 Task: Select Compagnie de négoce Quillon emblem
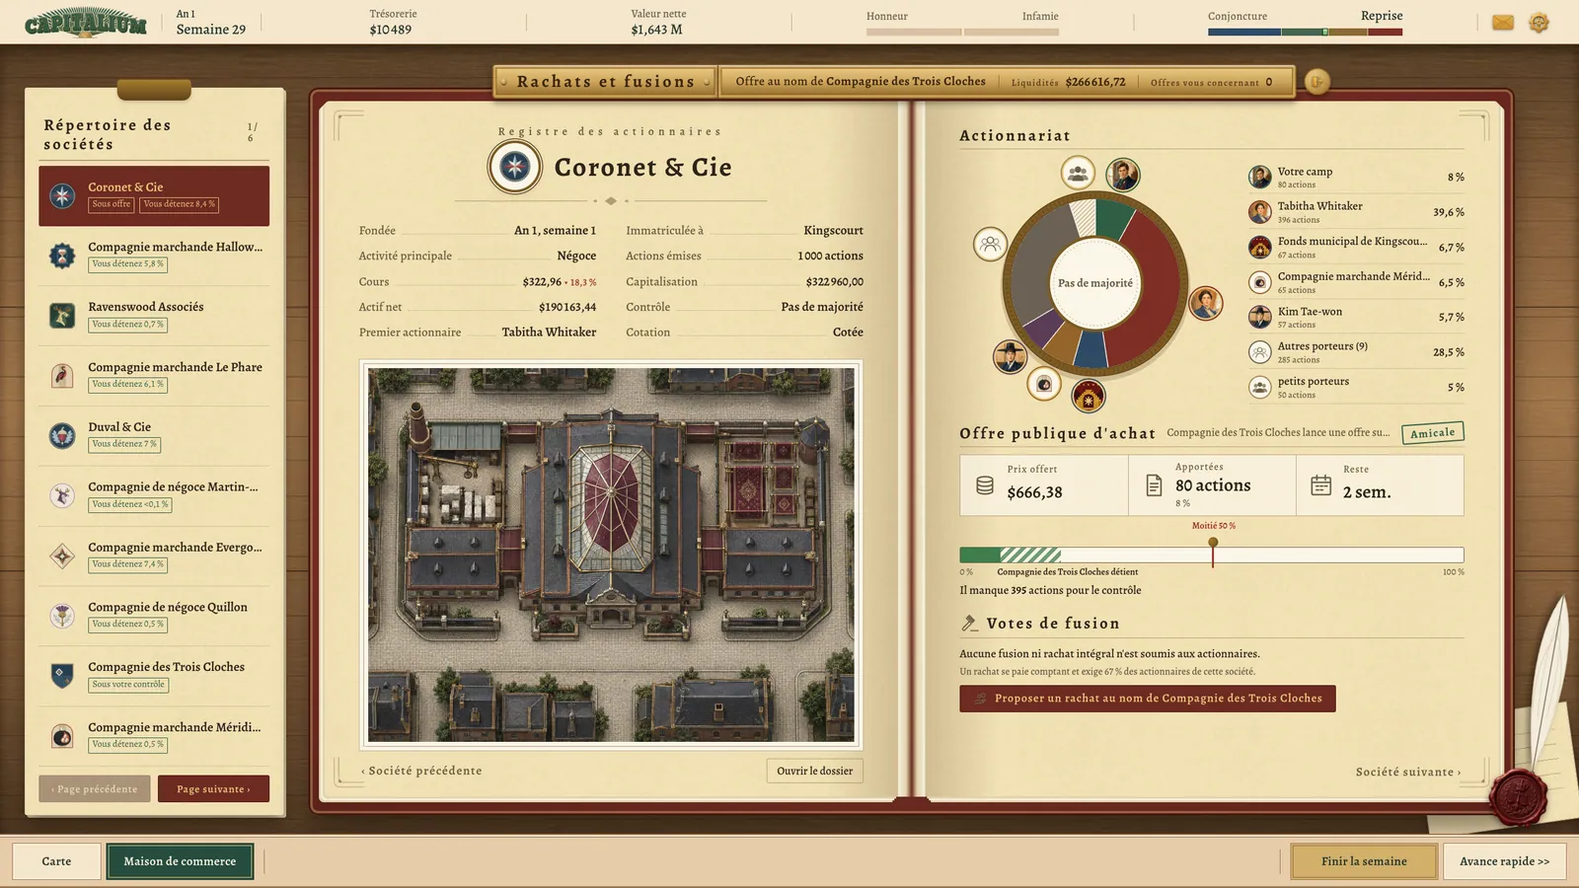point(62,617)
